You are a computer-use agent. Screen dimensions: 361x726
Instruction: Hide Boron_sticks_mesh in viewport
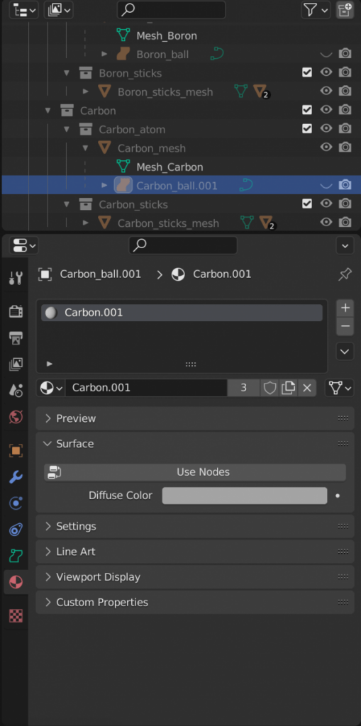coord(326,91)
